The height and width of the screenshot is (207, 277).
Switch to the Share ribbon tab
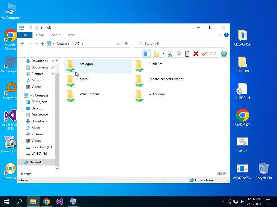point(56,35)
